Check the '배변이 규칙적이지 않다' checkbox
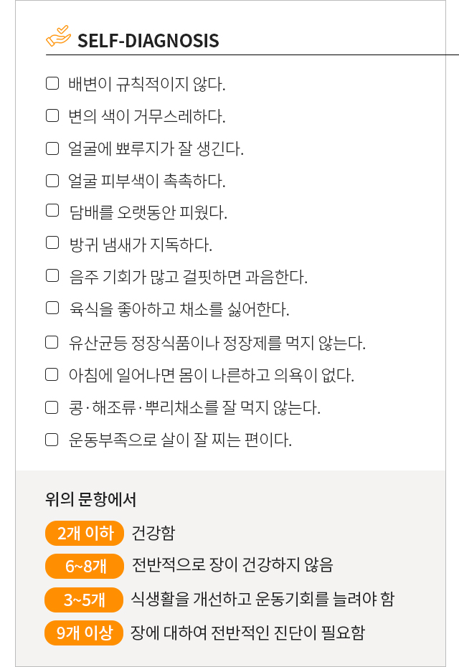Screen dimensions: 459x667 point(52,83)
